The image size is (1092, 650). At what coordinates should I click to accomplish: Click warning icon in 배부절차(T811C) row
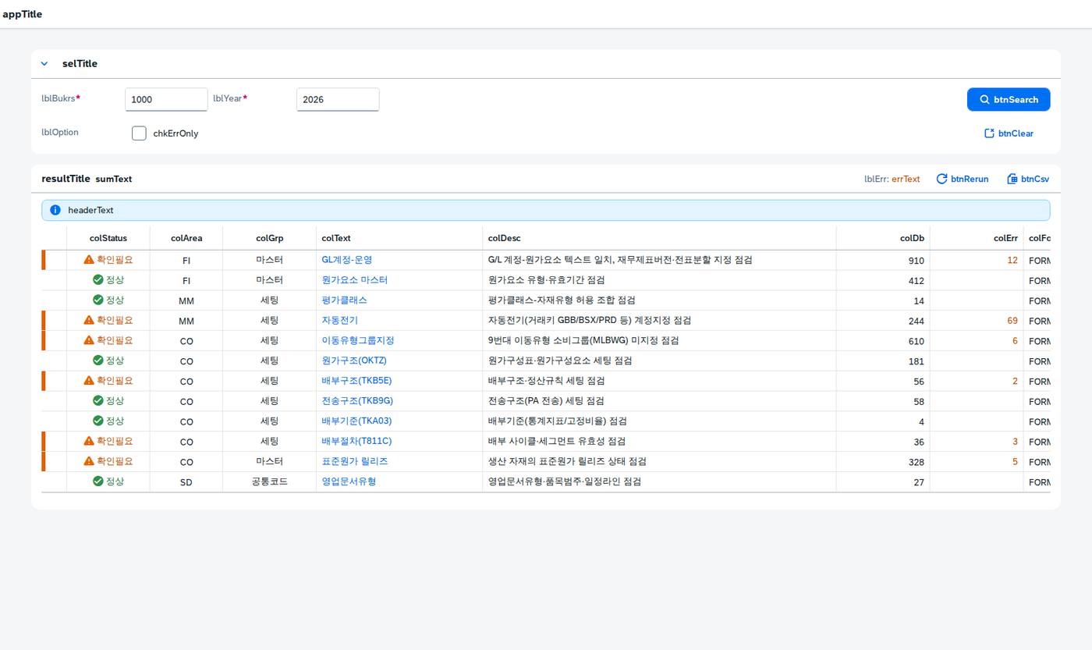(89, 441)
